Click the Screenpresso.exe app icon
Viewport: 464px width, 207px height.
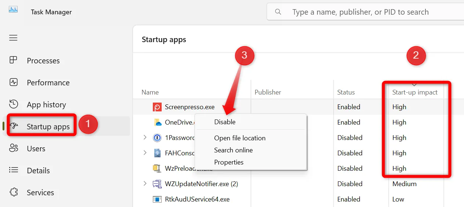[157, 107]
